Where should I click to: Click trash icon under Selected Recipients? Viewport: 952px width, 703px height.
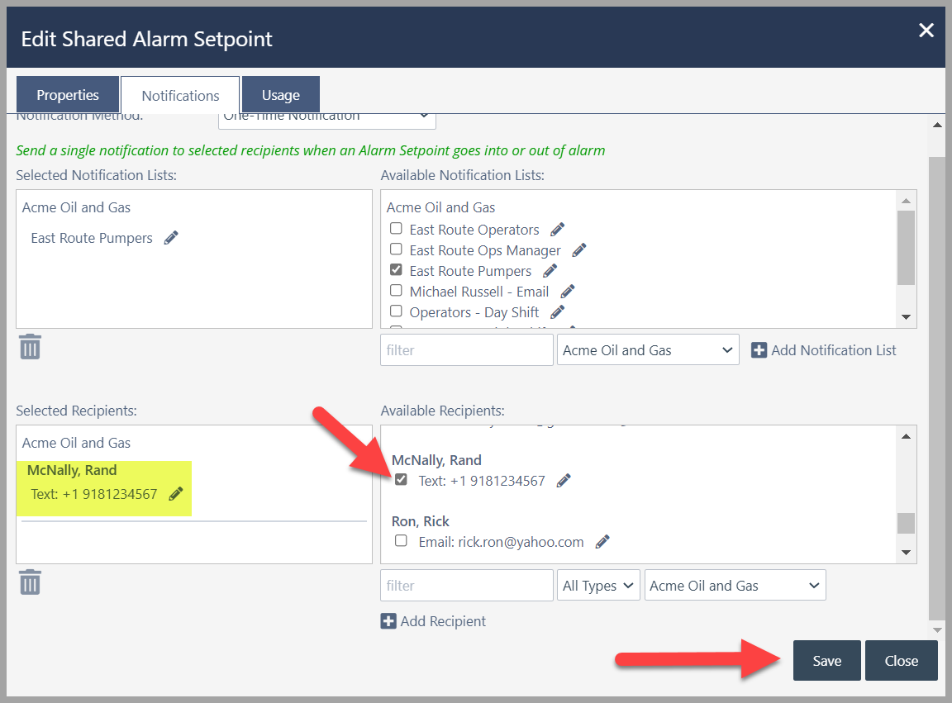[30, 582]
